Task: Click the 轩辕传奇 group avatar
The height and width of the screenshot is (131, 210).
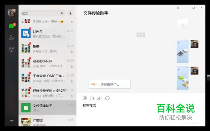Action: (26, 93)
